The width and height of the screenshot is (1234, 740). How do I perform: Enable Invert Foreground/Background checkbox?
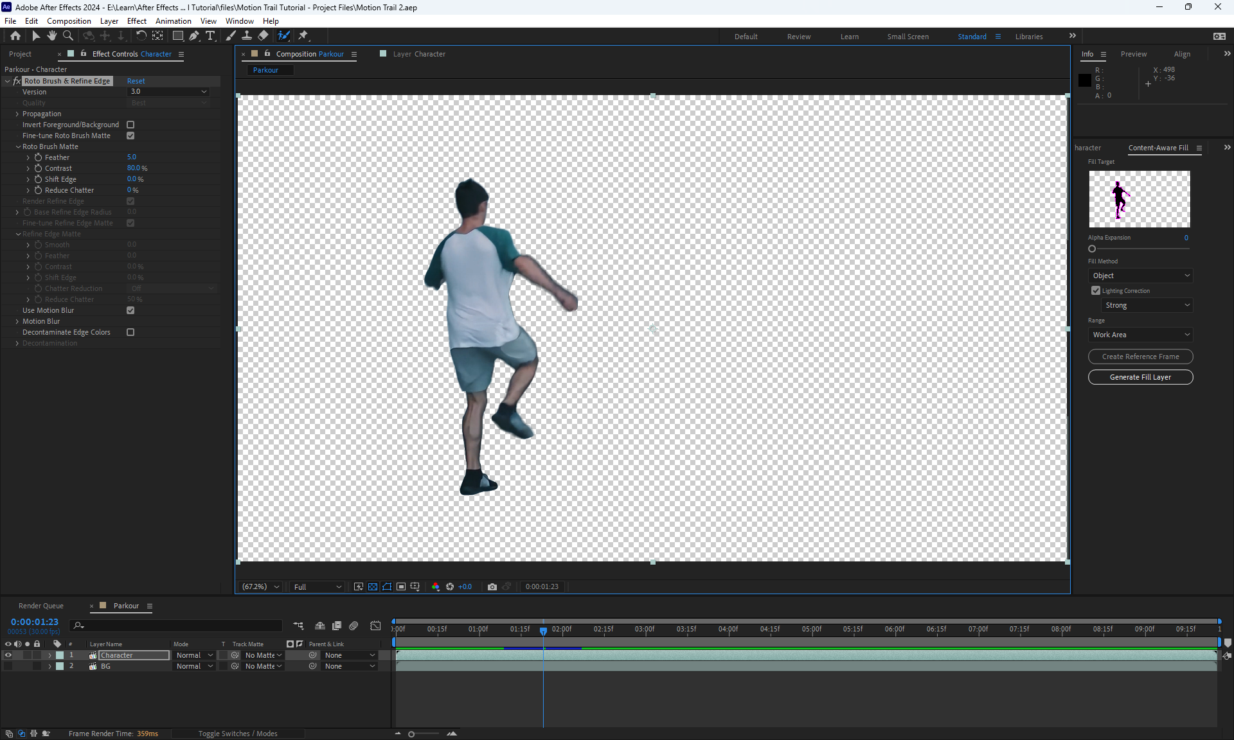(130, 125)
